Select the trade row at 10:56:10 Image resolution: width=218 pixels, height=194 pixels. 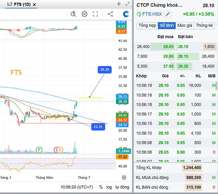click(x=175, y=133)
